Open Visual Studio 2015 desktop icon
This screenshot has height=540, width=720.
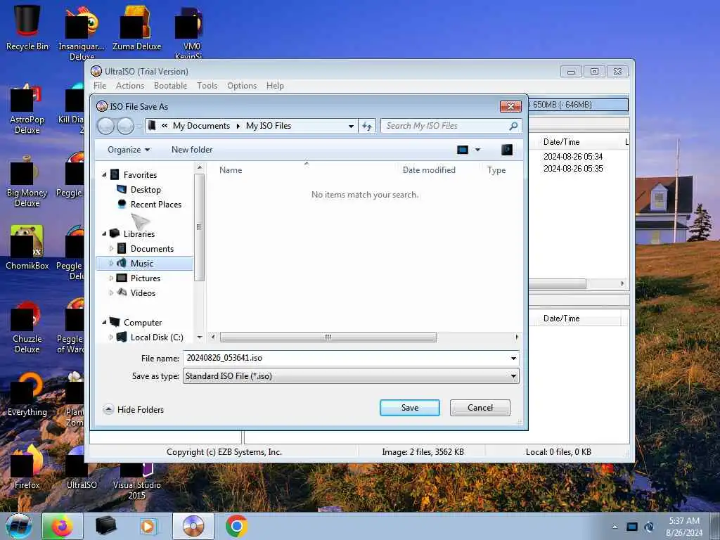[x=137, y=480]
